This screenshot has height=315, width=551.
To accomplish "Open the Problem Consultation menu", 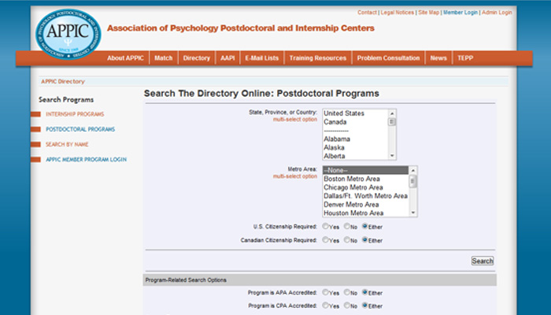I will pos(388,58).
